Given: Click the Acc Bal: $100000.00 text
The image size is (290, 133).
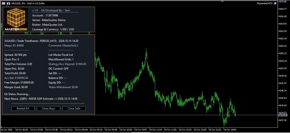Looking at the screenshot, I should click(x=16, y=78).
